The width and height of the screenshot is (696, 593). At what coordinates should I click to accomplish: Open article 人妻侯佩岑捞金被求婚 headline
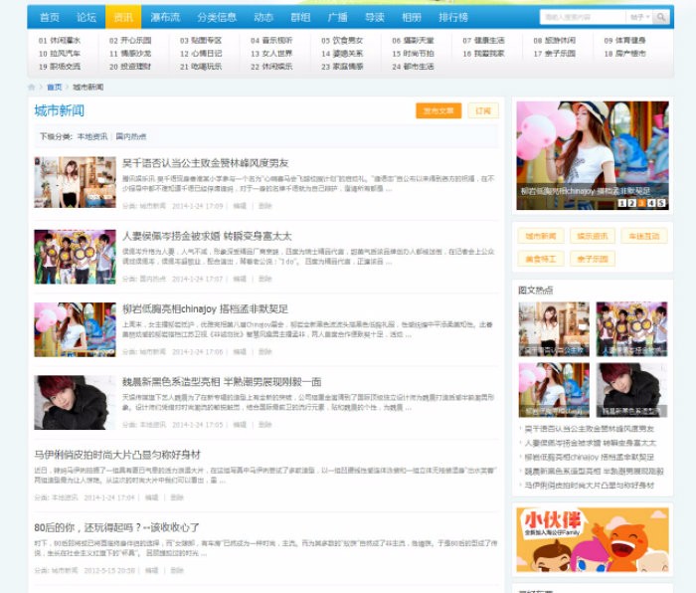[207, 236]
